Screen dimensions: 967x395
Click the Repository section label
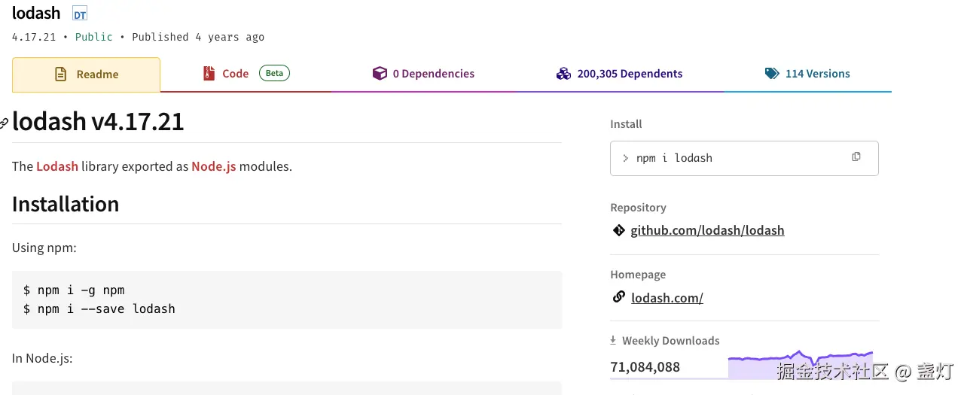(x=639, y=208)
